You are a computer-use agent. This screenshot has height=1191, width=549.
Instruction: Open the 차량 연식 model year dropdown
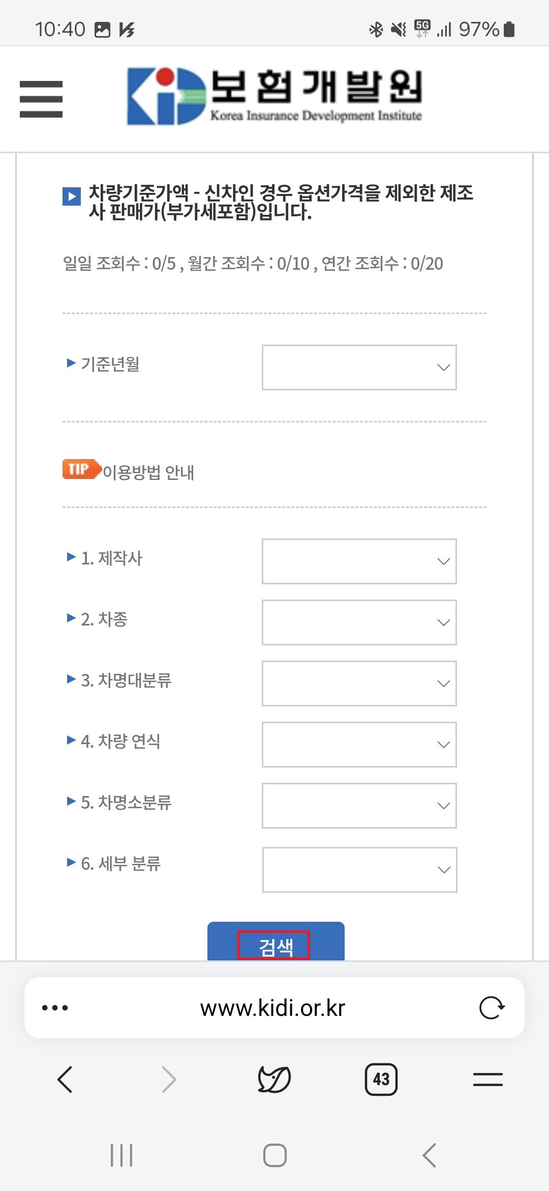point(359,744)
